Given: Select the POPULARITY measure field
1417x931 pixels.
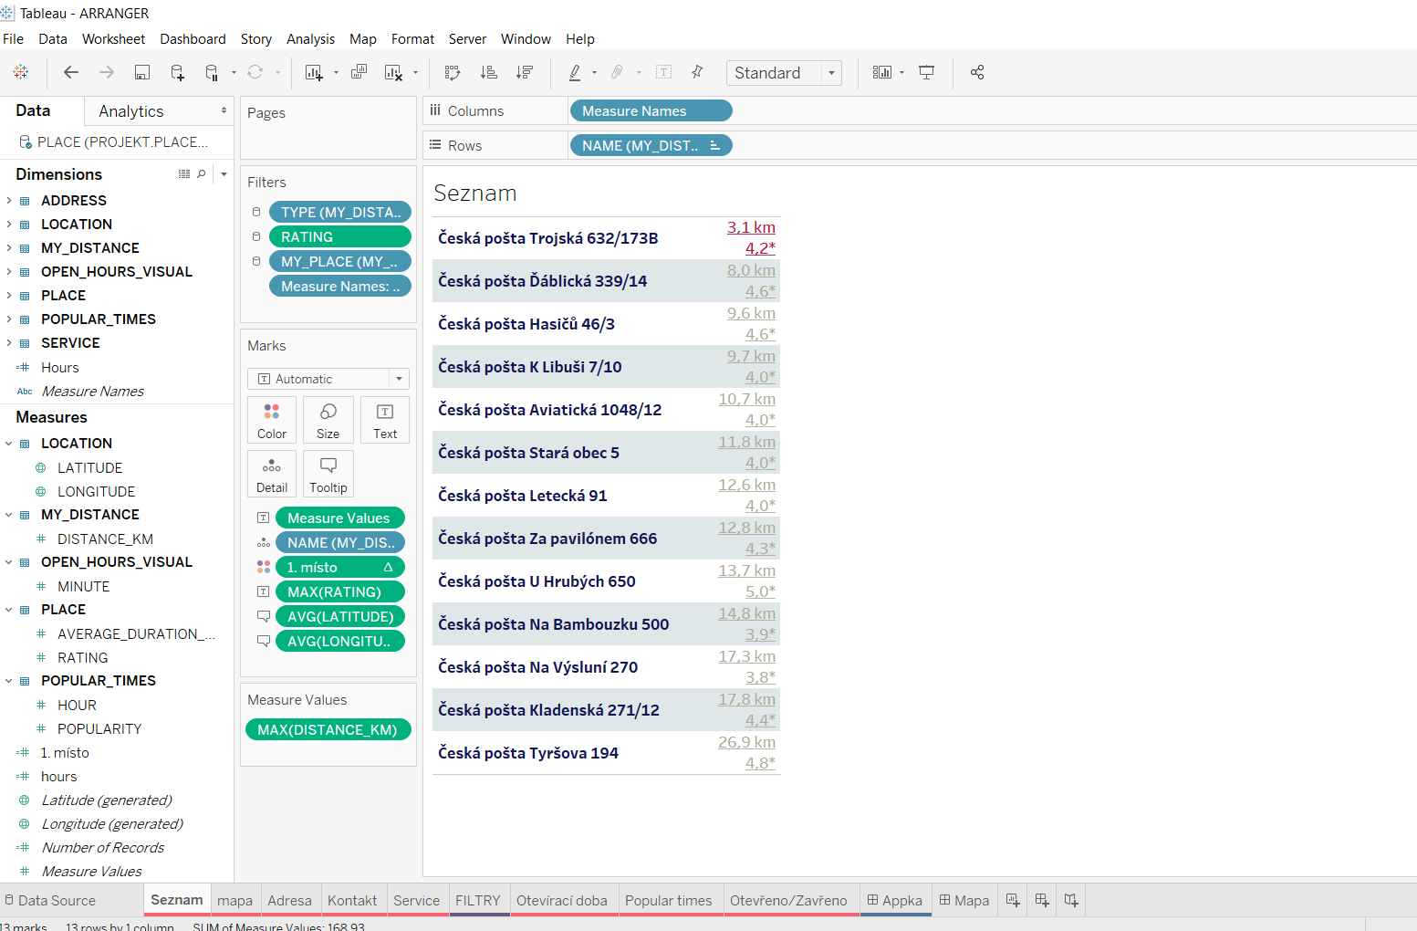Looking at the screenshot, I should tap(99, 728).
